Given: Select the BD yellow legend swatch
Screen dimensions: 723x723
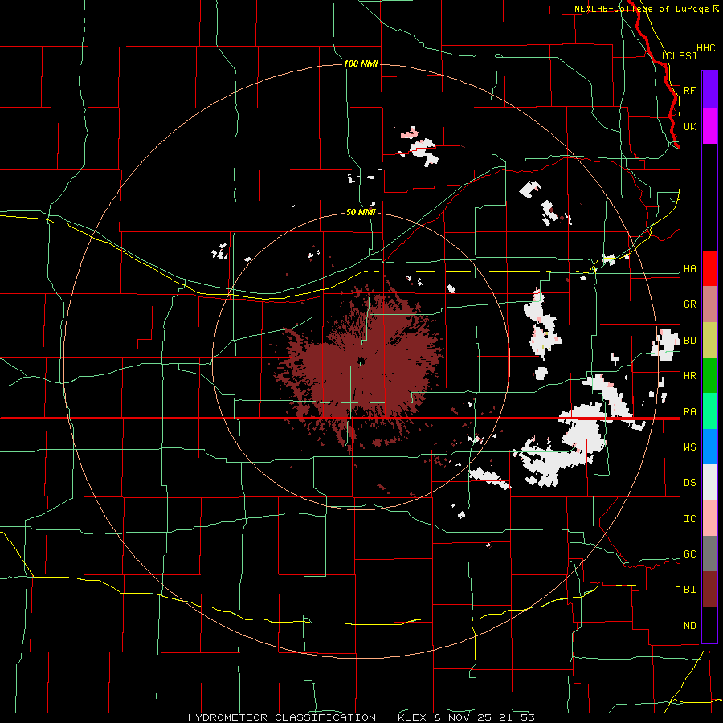Looking at the screenshot, I should [x=709, y=340].
